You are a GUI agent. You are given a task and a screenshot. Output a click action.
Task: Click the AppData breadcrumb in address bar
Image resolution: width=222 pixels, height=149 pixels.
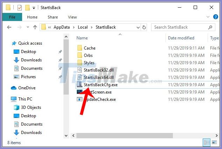[x=62, y=27]
